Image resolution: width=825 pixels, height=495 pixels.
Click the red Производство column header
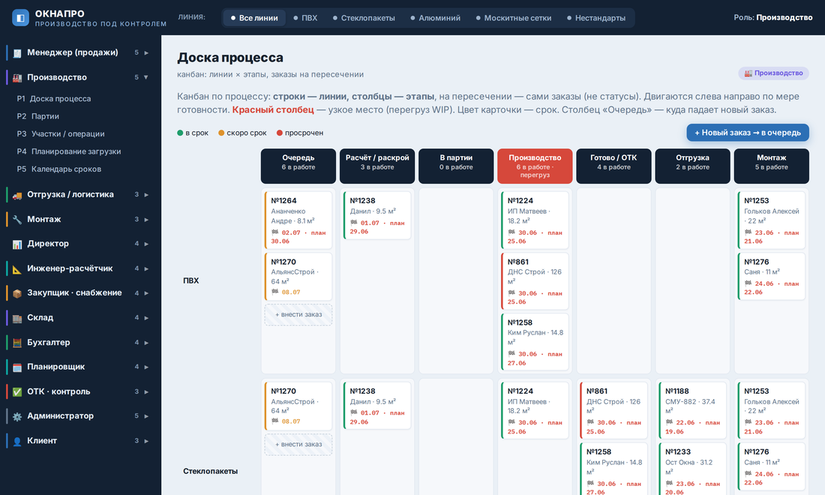point(535,166)
